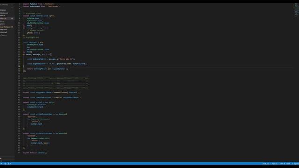Click the 'export const script = new Script(' line
The width and height of the screenshot is (299, 168).
point(39,102)
